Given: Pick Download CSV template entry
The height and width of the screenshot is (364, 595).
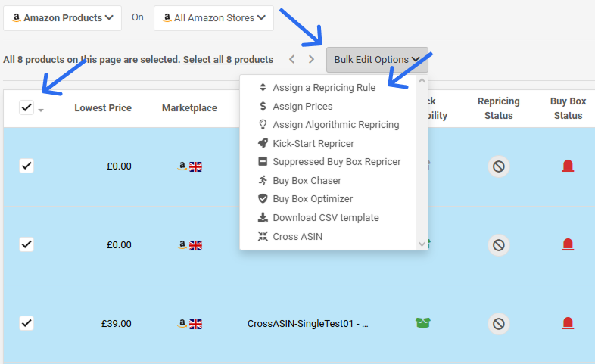Looking at the screenshot, I should pos(326,218).
